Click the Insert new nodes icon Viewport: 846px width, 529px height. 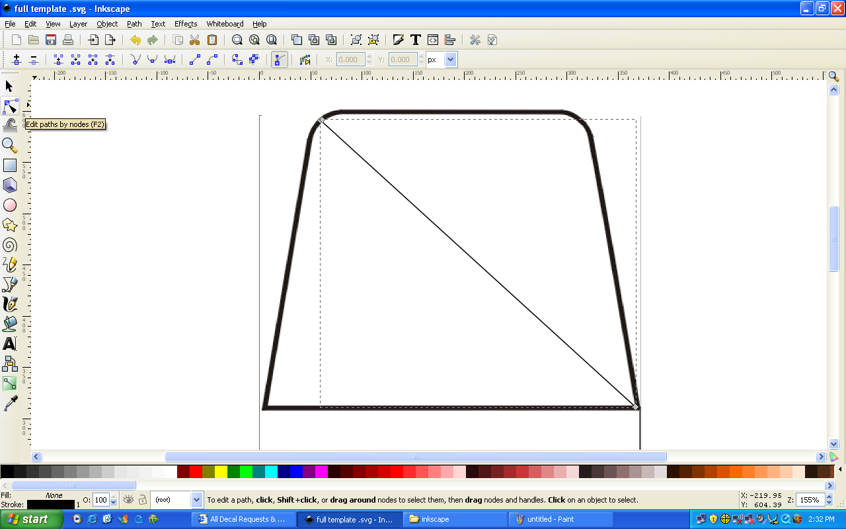(17, 60)
